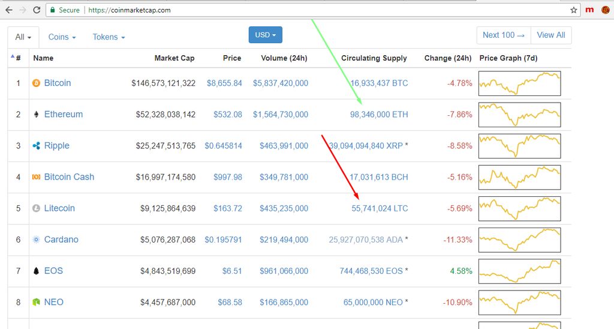Go back with browser back arrow
The width and height of the screenshot is (614, 329).
coord(8,10)
